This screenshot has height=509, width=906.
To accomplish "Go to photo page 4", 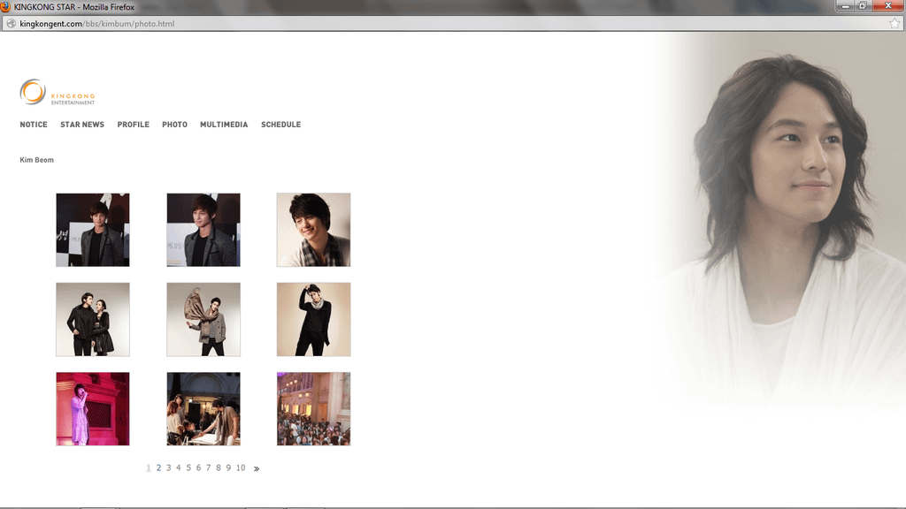I will (x=179, y=468).
